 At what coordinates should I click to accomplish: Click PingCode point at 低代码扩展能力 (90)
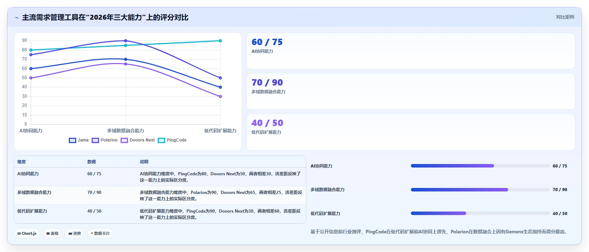pyautogui.click(x=220, y=41)
